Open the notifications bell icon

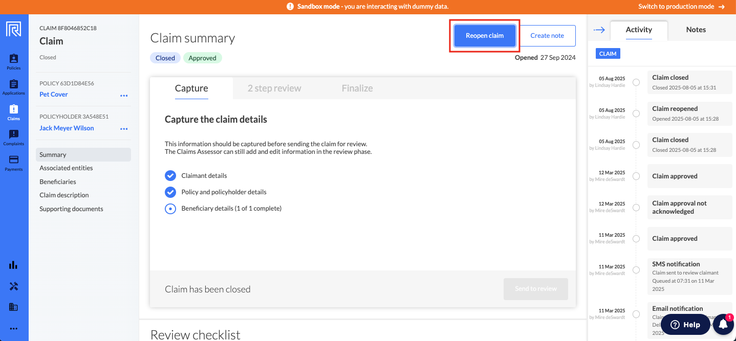(724, 325)
